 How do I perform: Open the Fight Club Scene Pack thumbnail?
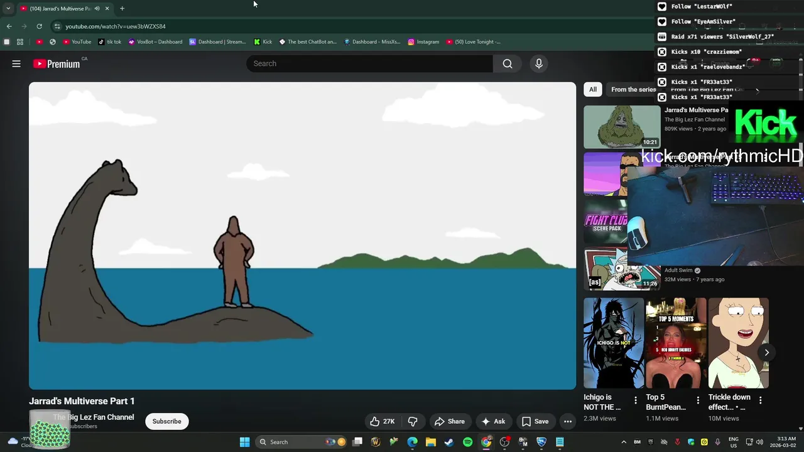click(x=606, y=222)
